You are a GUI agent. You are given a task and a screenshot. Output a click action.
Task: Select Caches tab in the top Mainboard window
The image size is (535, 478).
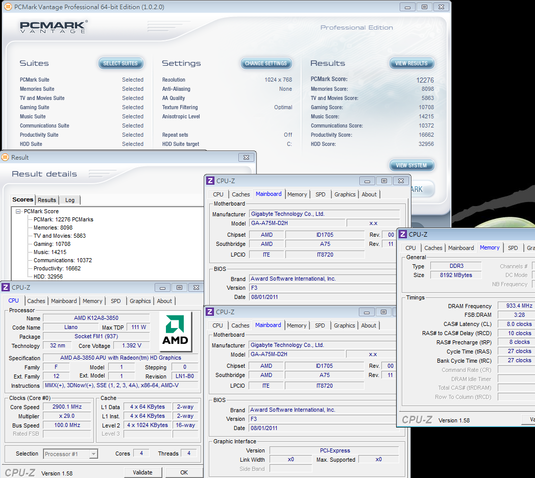241,194
